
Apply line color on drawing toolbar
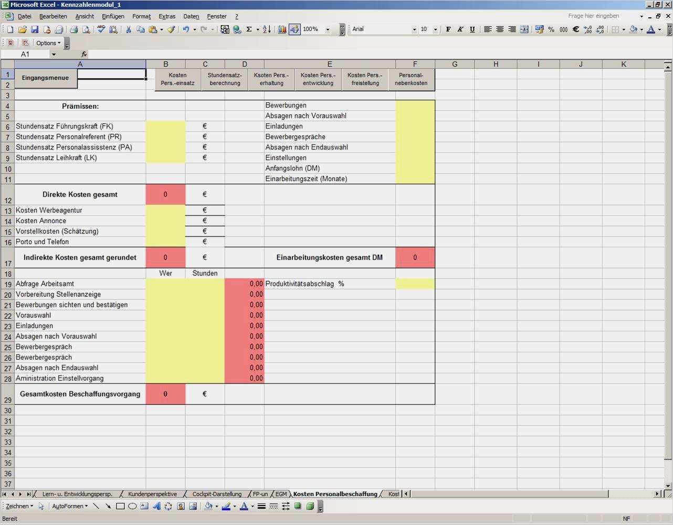[x=226, y=507]
